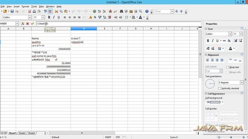The height and width of the screenshot is (139, 248).
Task: Cut selection with the scissors icon
Action: [56, 11]
